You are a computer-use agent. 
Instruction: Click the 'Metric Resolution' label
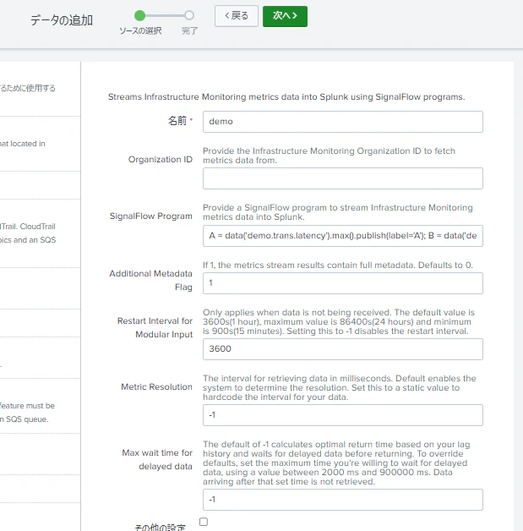coord(156,386)
